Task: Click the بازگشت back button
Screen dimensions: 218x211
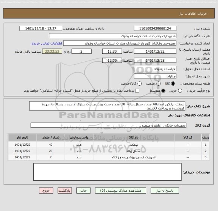Action: coord(65,191)
